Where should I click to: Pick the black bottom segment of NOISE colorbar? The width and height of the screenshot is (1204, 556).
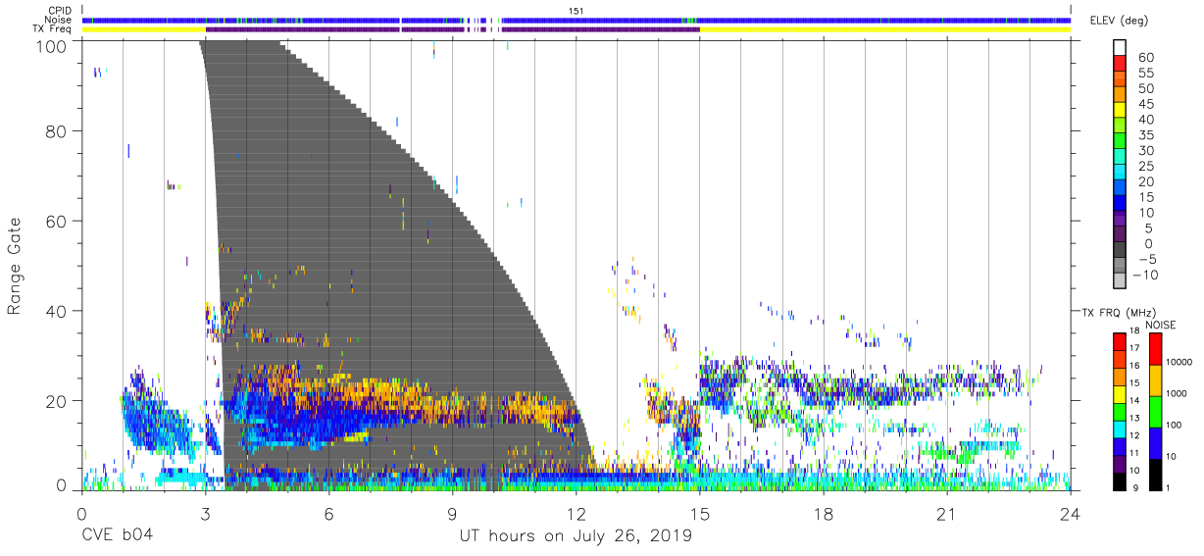pyautogui.click(x=1154, y=473)
